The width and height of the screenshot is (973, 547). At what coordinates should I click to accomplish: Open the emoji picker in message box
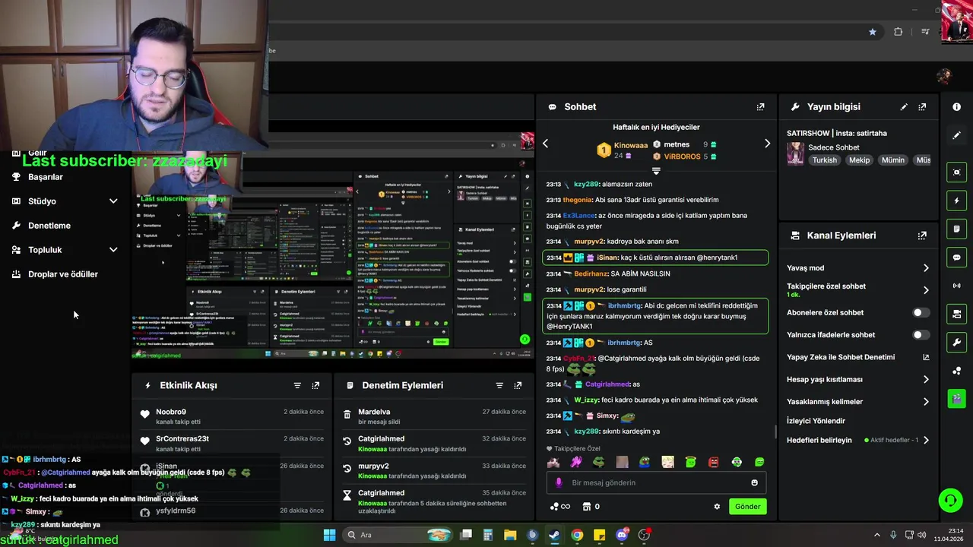(x=754, y=482)
